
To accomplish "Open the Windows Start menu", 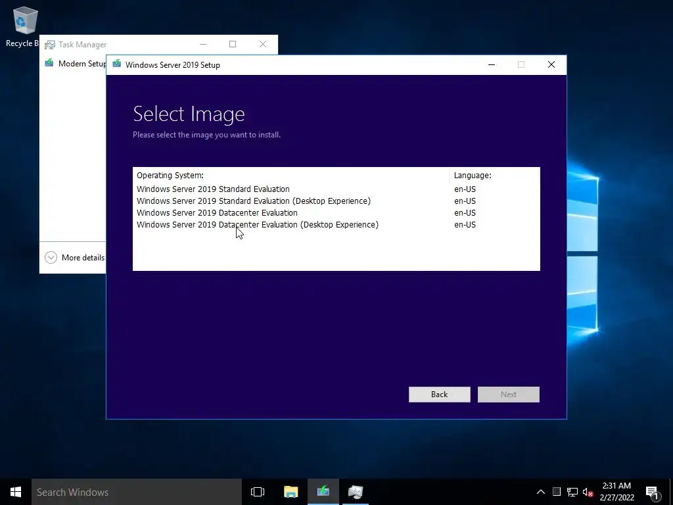I will 16,492.
